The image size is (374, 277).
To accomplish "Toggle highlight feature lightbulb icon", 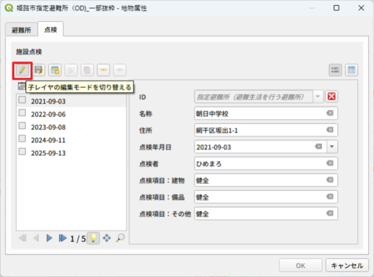I will tap(93, 238).
